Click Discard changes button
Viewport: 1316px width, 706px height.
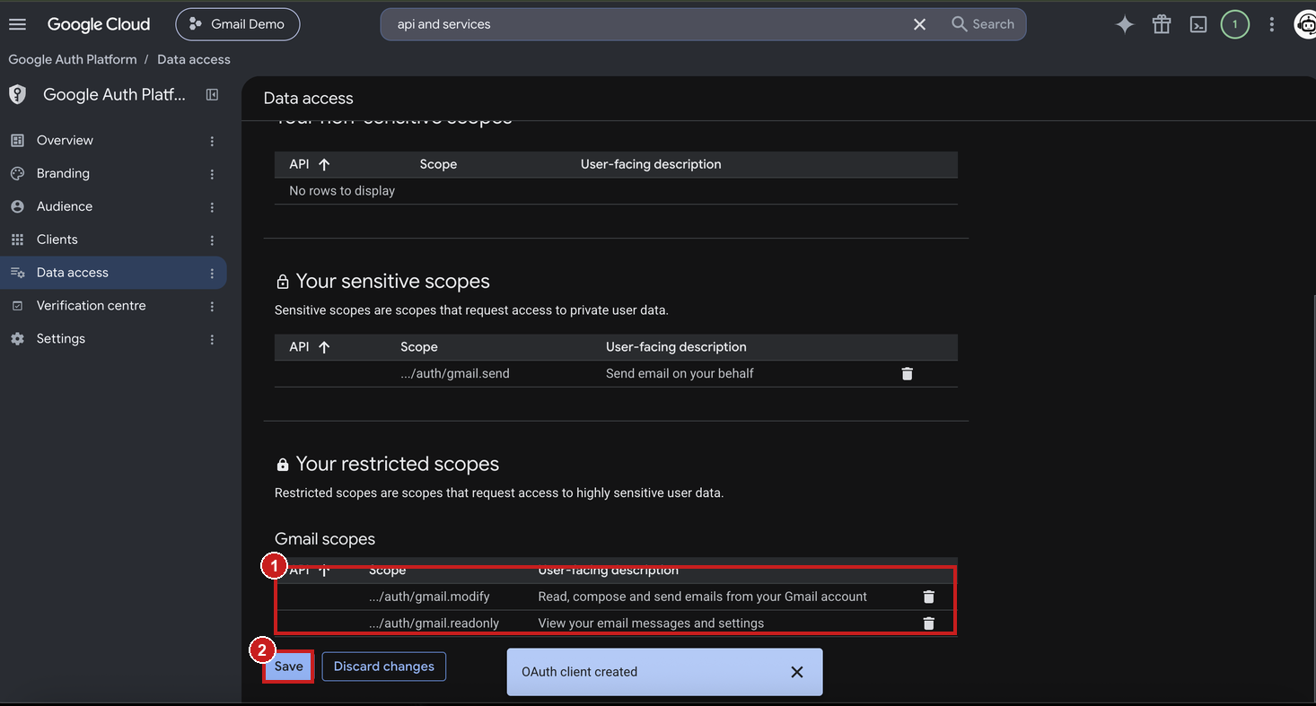click(x=384, y=667)
